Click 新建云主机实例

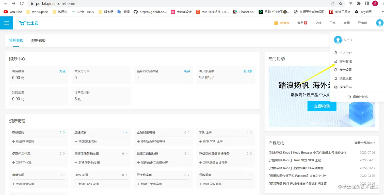pyautogui.click(x=150, y=184)
